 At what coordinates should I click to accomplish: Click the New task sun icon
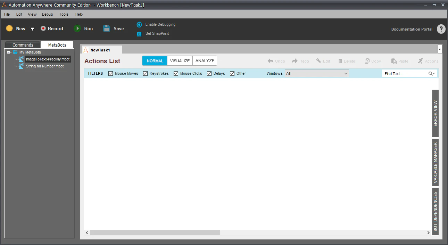pyautogui.click(x=9, y=28)
